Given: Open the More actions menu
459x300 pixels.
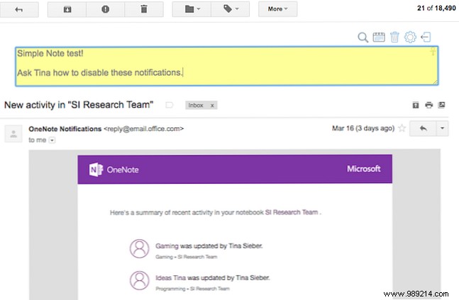Looking at the screenshot, I should [x=277, y=9].
